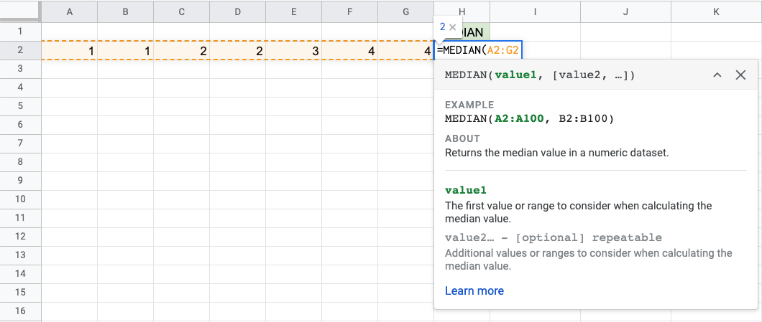Click cell A2 containing 1
This screenshot has height=322, width=762.
(x=69, y=51)
